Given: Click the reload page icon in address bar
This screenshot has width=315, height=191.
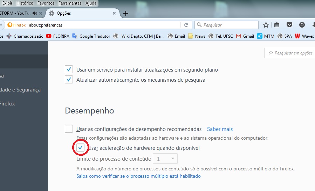Looking at the screenshot, I should tap(186, 25).
